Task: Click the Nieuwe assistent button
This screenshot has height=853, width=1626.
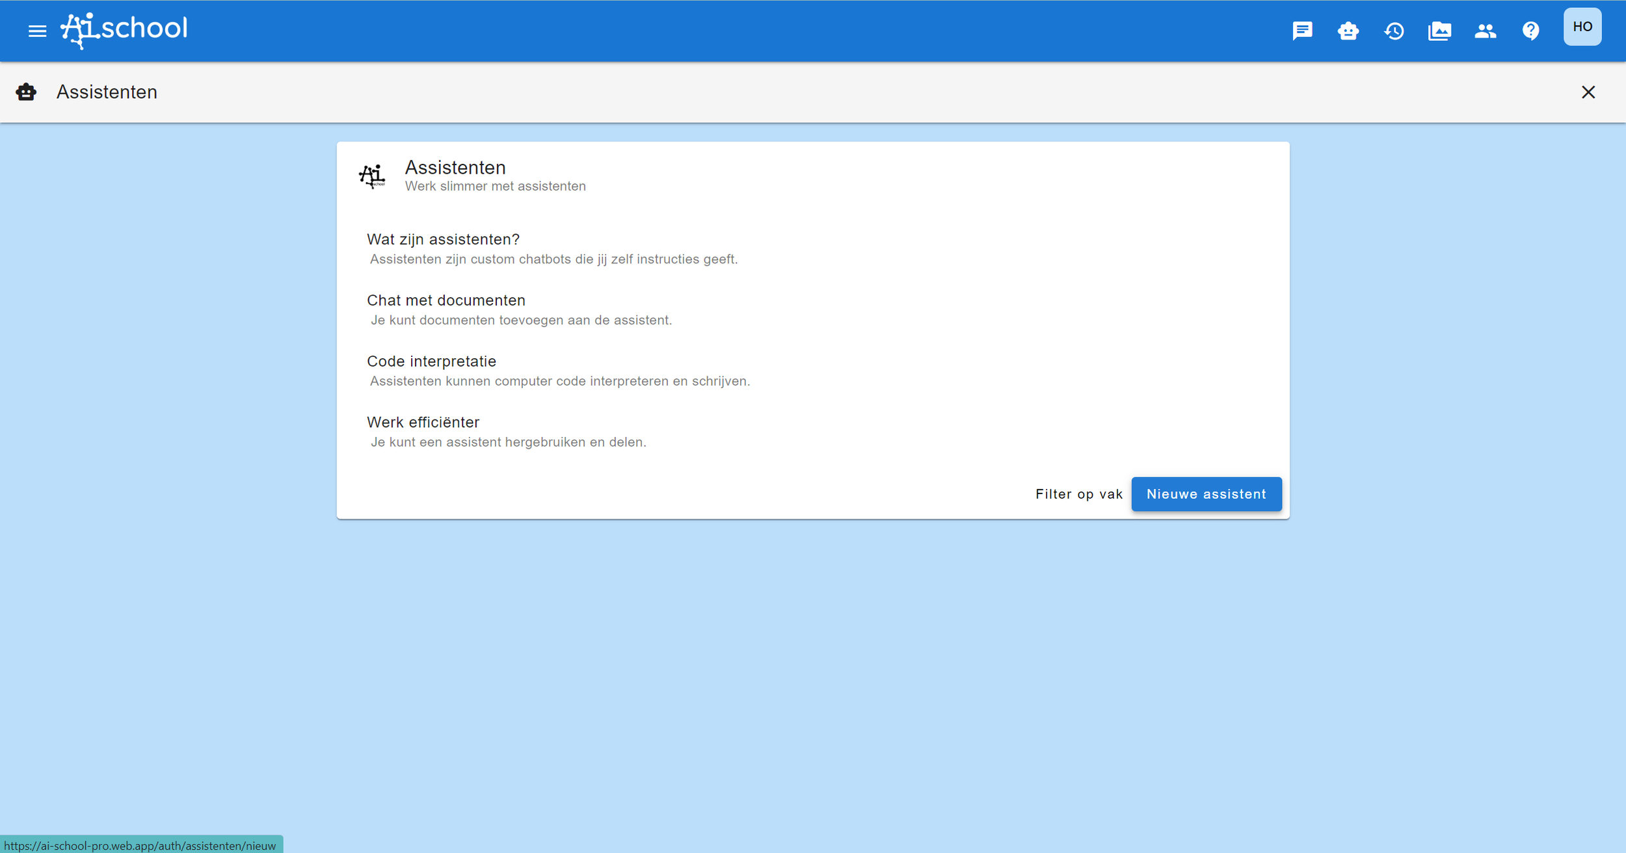Action: click(1206, 494)
